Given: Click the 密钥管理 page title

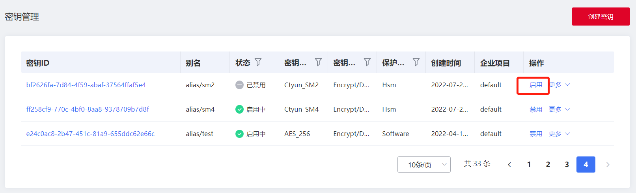Looking at the screenshot, I should coord(22,17).
